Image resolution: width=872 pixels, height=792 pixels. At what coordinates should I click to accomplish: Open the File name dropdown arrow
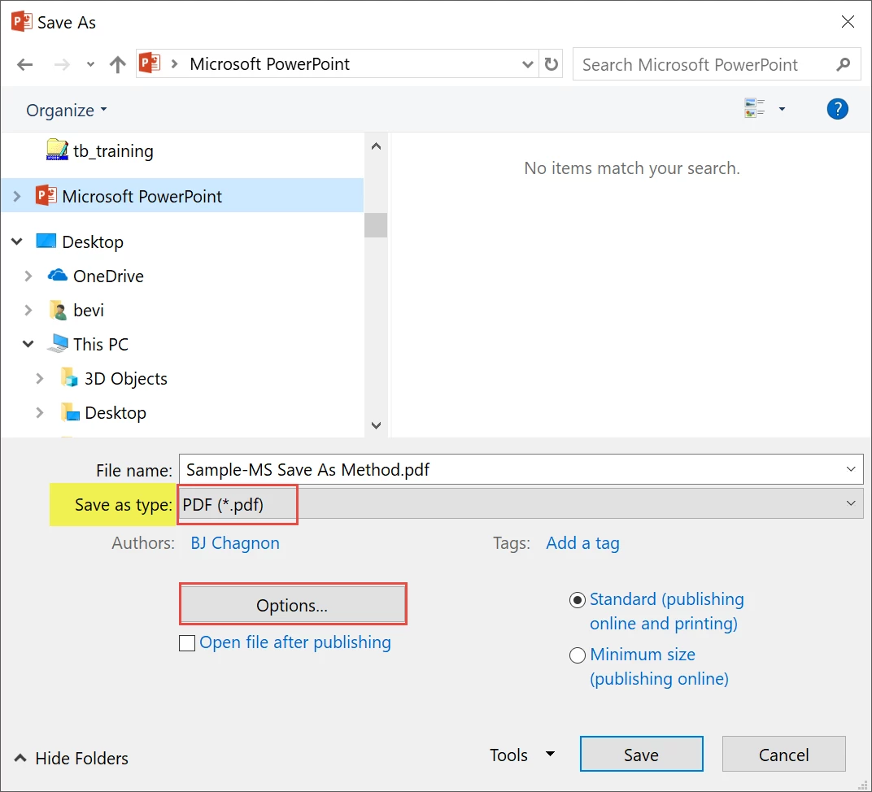point(851,469)
